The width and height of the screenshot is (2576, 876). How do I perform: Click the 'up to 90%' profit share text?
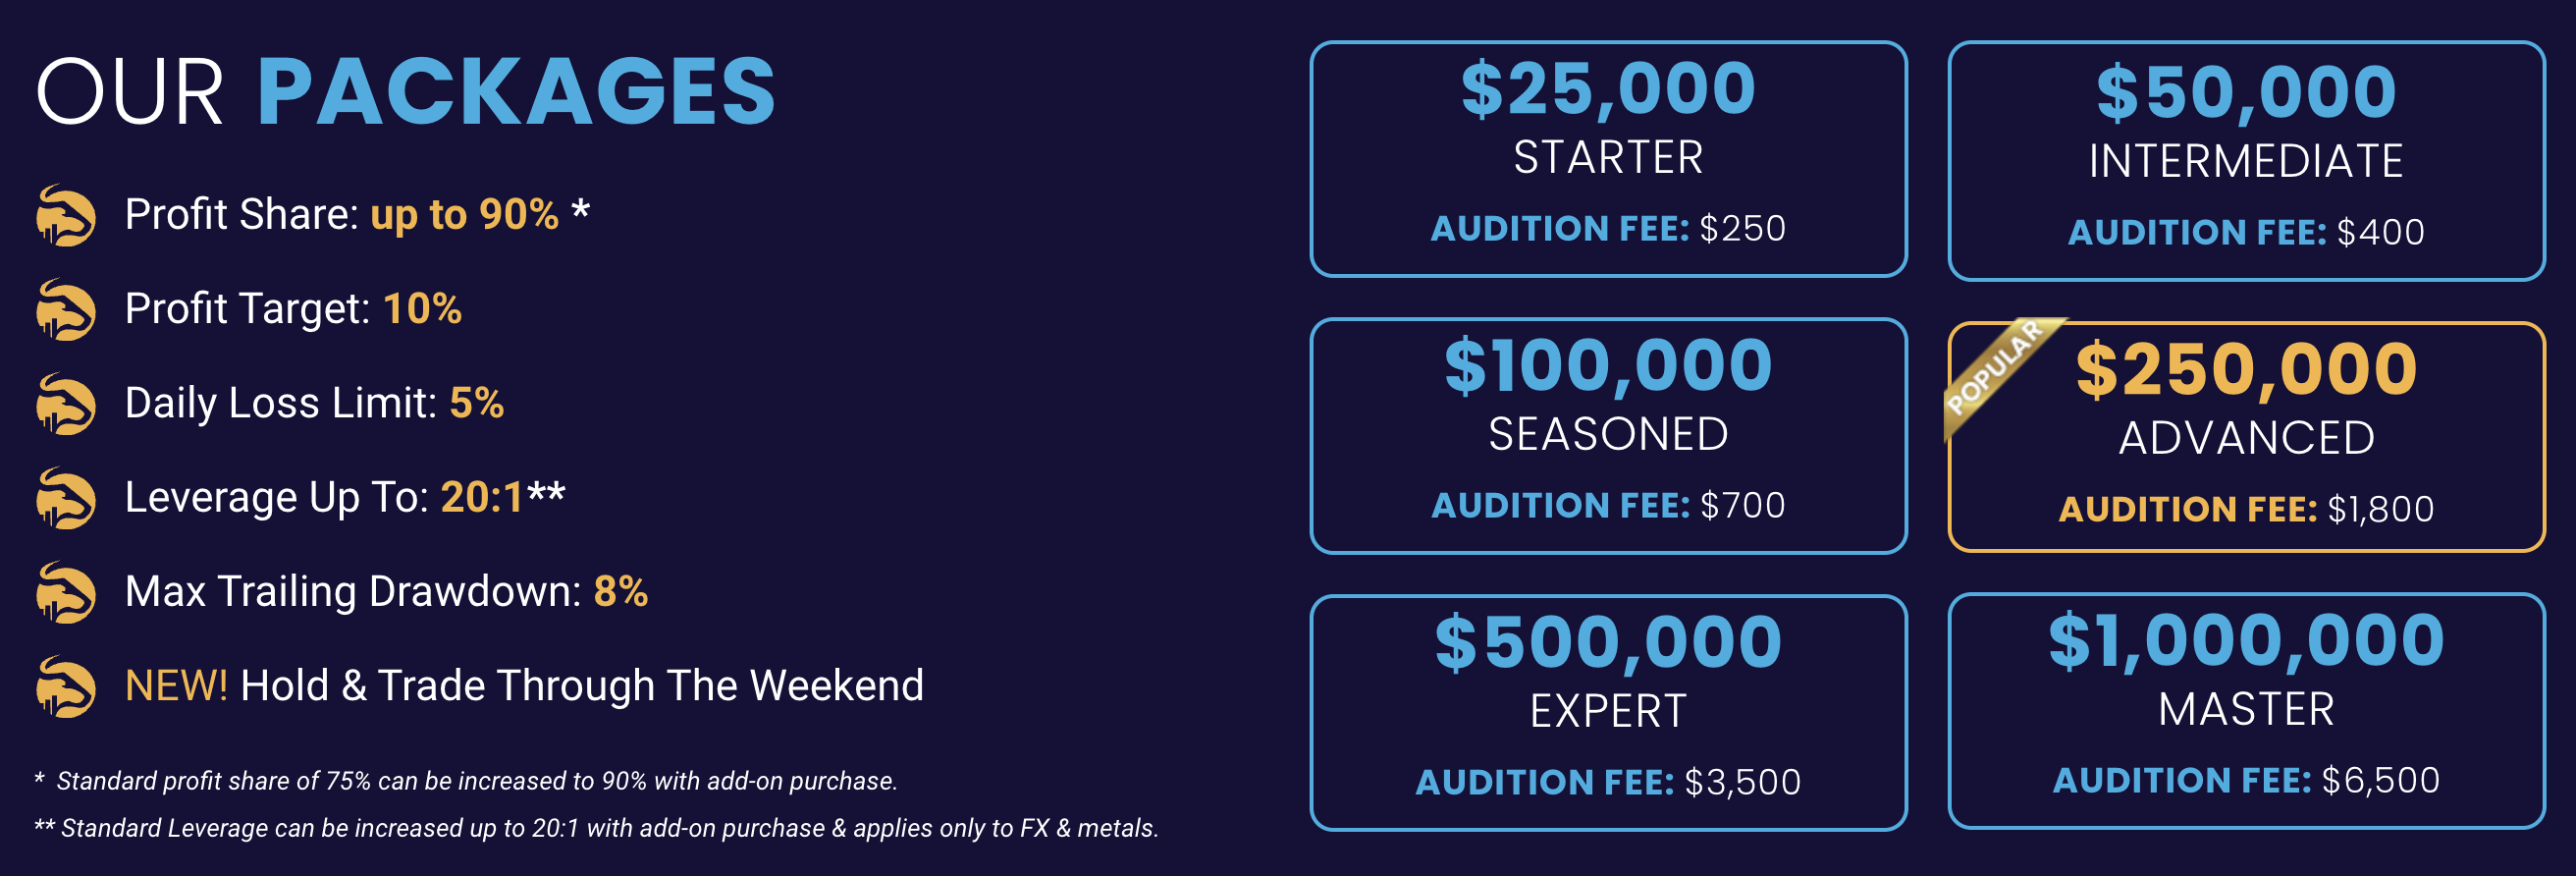point(464,215)
